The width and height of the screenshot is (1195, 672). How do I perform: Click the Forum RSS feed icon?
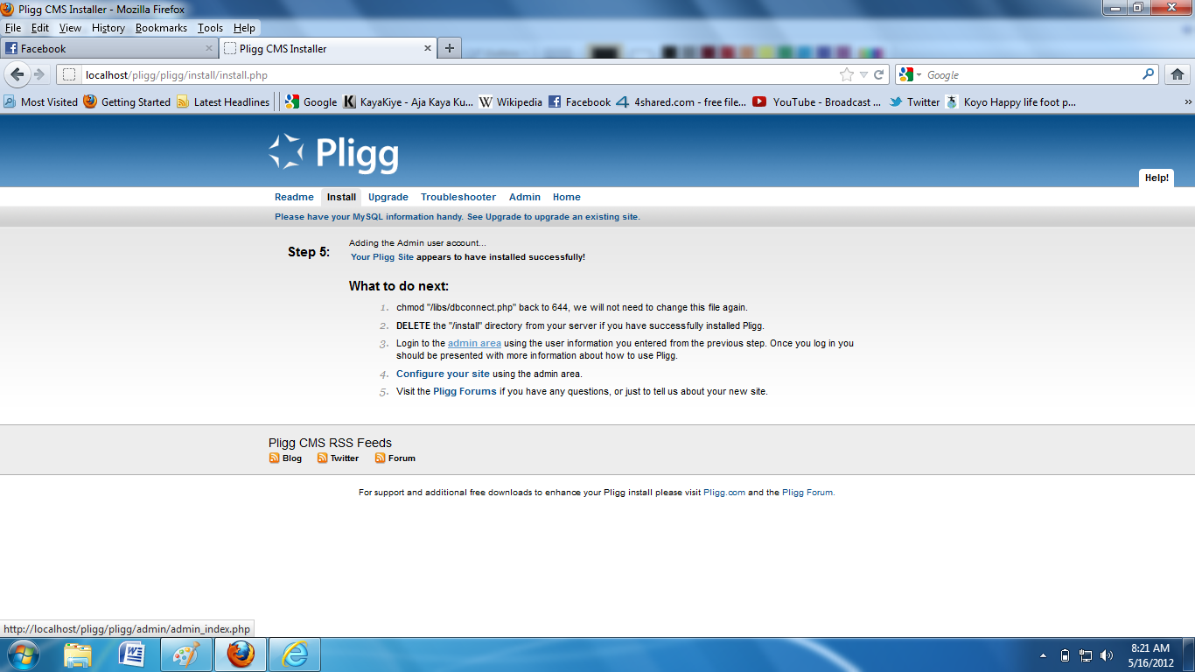pyautogui.click(x=381, y=458)
